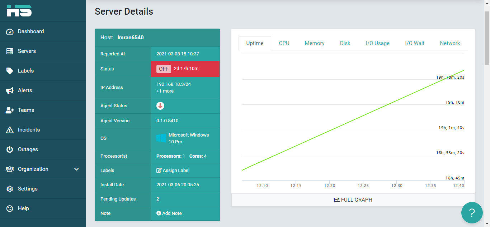Click the Dashboard gauge icon
Viewport: 490px width, 227px height.
pyautogui.click(x=10, y=31)
